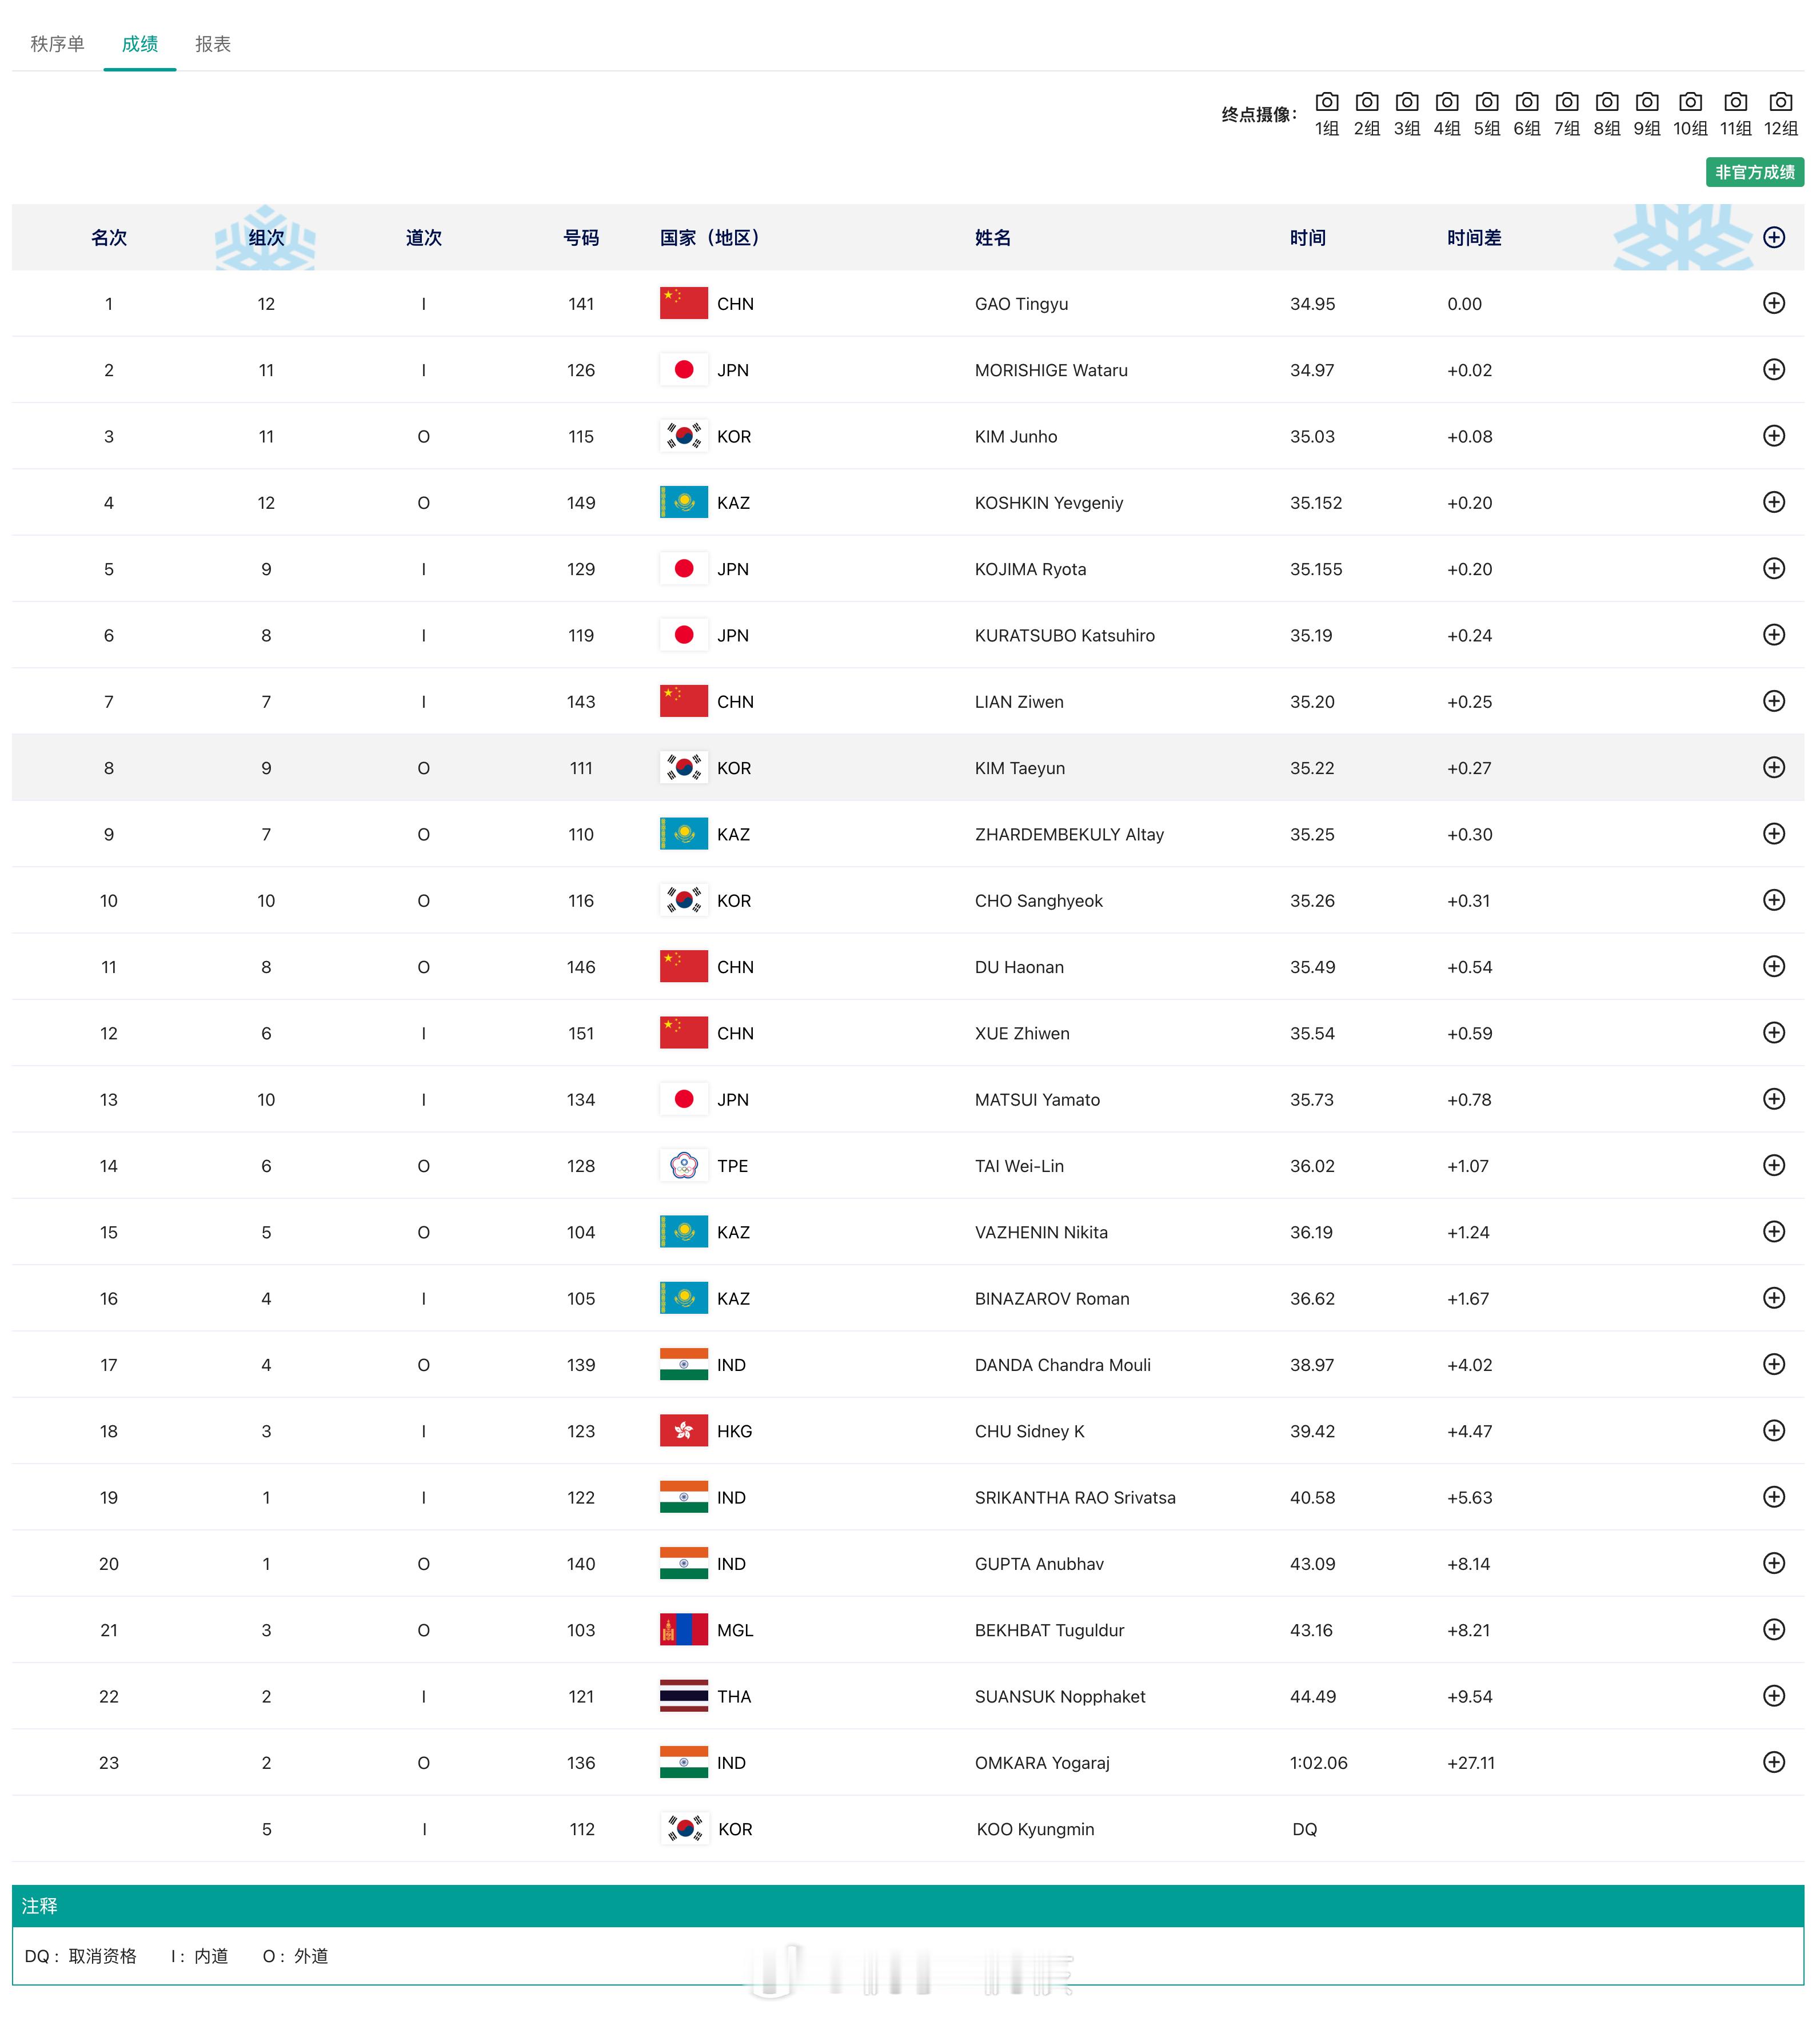Expand all rows via header plus icon
The image size is (1820, 2017).
tap(1773, 237)
